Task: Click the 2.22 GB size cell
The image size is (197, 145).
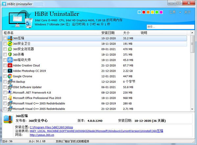Action: click(x=128, y=71)
